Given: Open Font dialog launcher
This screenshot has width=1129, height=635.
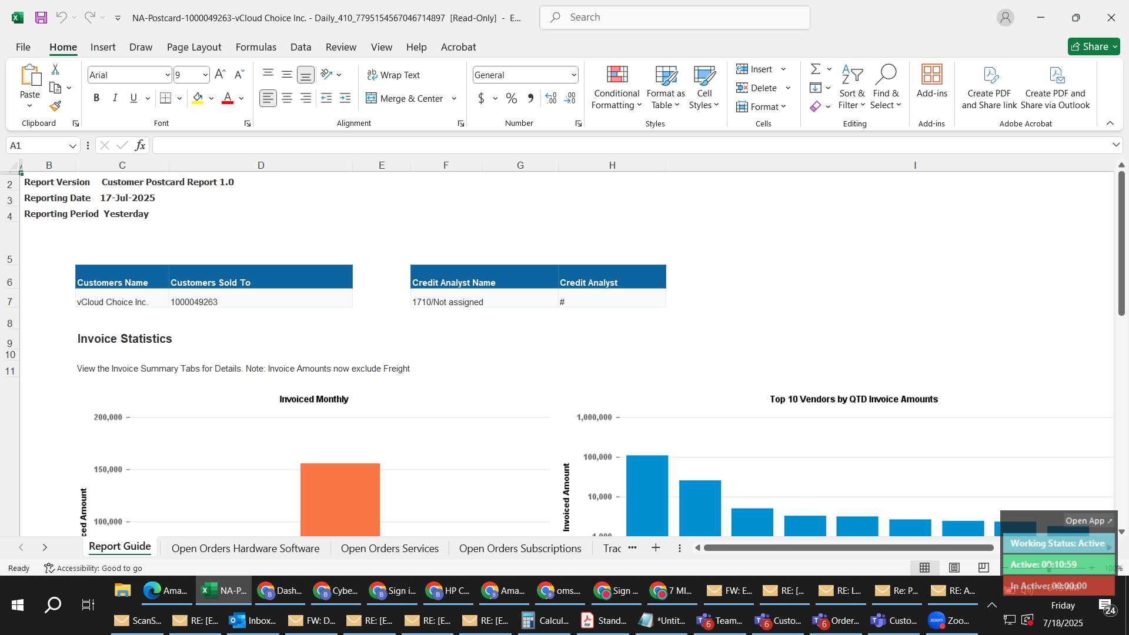Looking at the screenshot, I should coord(248,123).
